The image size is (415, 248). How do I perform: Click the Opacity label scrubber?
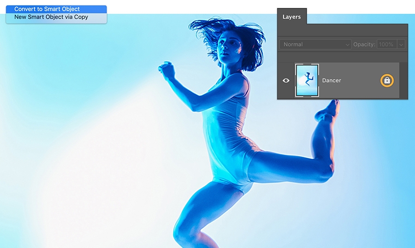click(x=364, y=44)
